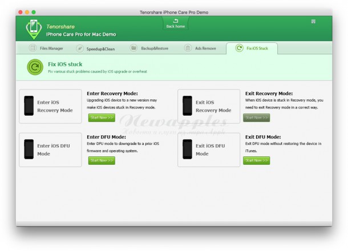Screen dimensions: 348x251
Task: Click the Back home button
Action: coord(176,23)
